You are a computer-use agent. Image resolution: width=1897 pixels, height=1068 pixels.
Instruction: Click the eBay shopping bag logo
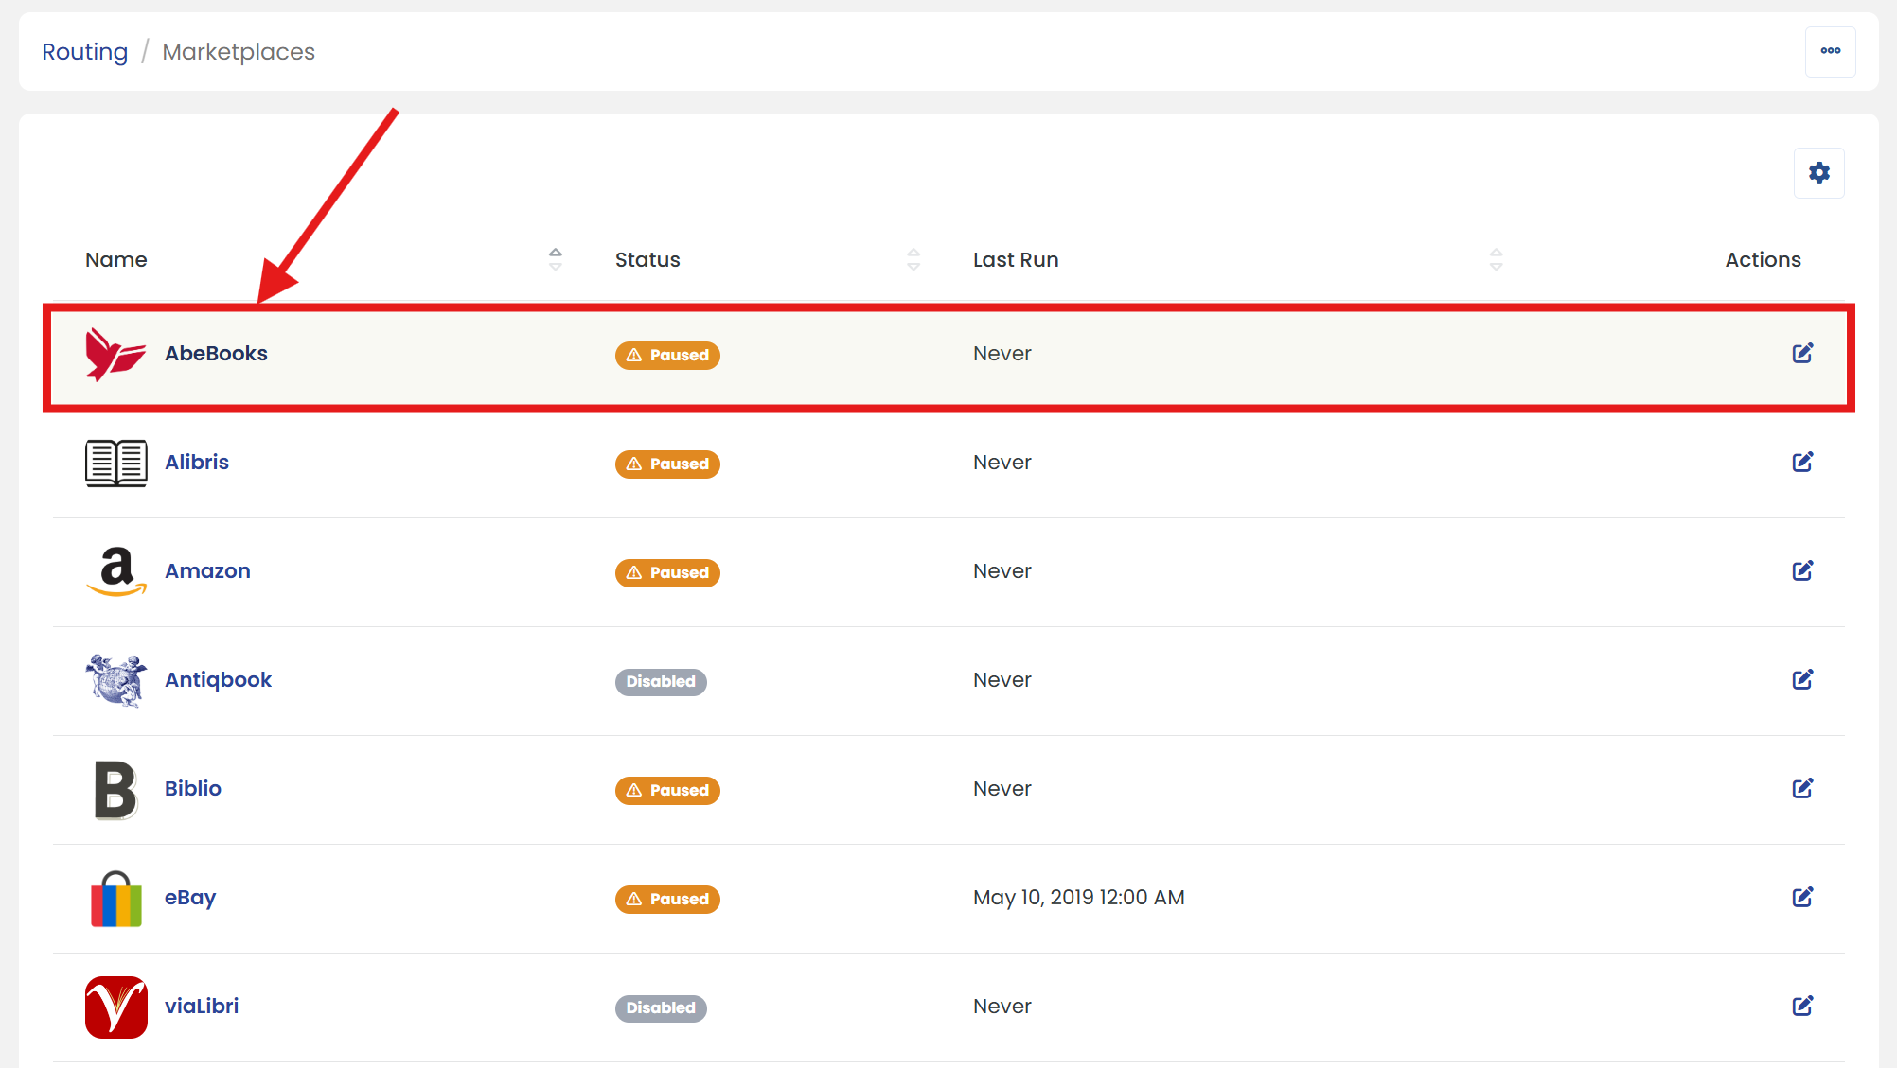115,899
